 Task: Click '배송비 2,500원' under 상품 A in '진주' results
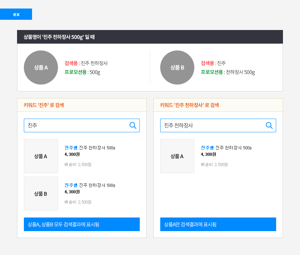click(x=78, y=165)
